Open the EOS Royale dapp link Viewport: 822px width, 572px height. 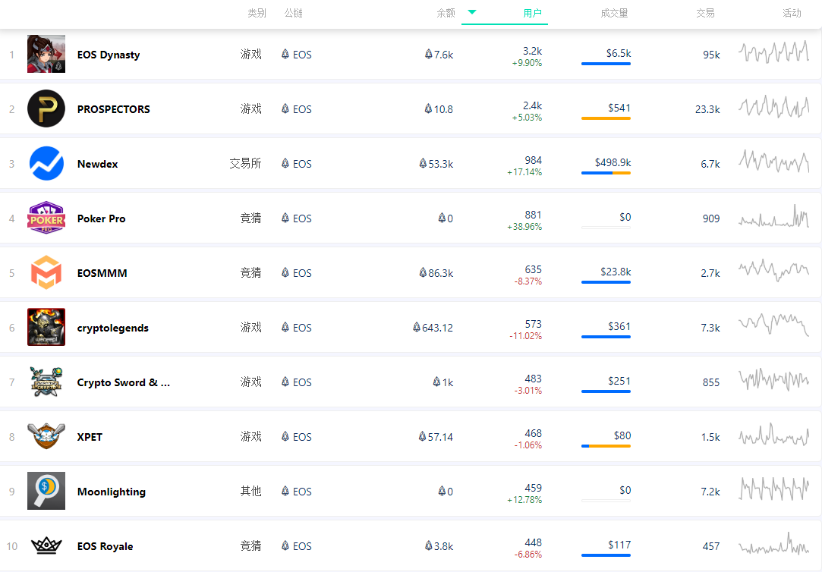click(x=105, y=546)
